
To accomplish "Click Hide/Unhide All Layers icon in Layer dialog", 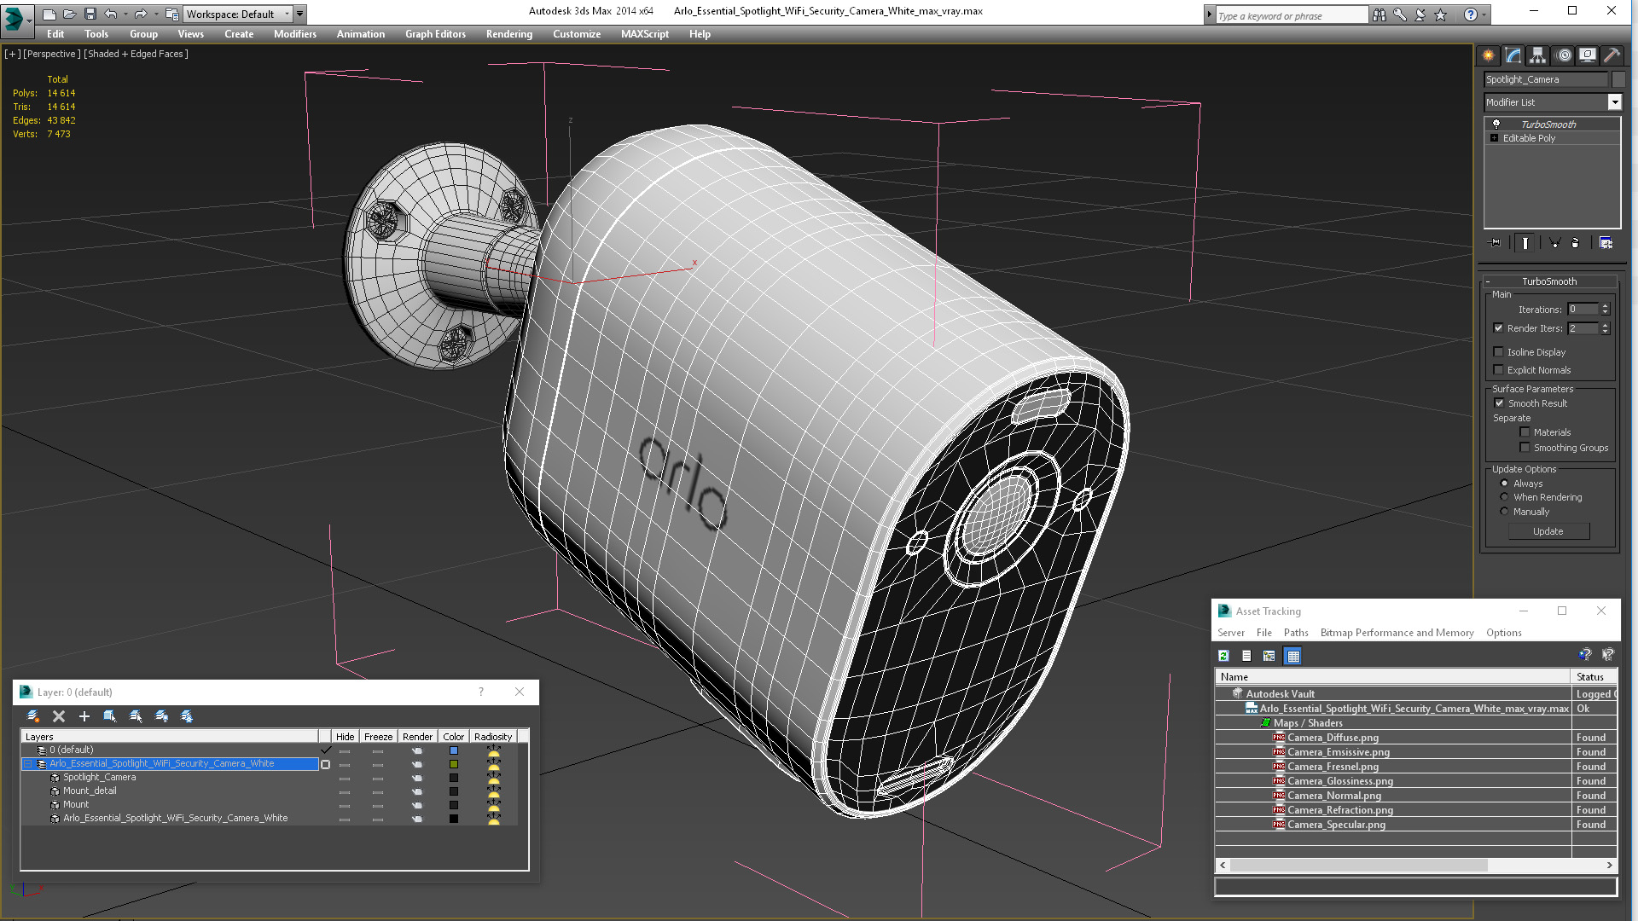I will point(161,716).
